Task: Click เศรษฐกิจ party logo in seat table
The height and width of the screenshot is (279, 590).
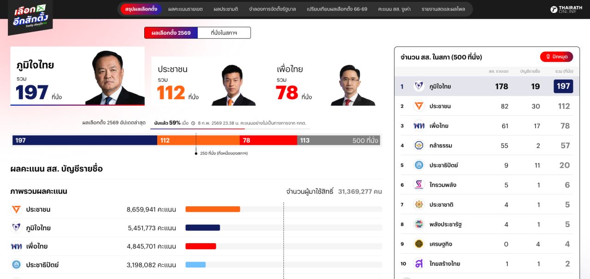Action: (x=419, y=244)
